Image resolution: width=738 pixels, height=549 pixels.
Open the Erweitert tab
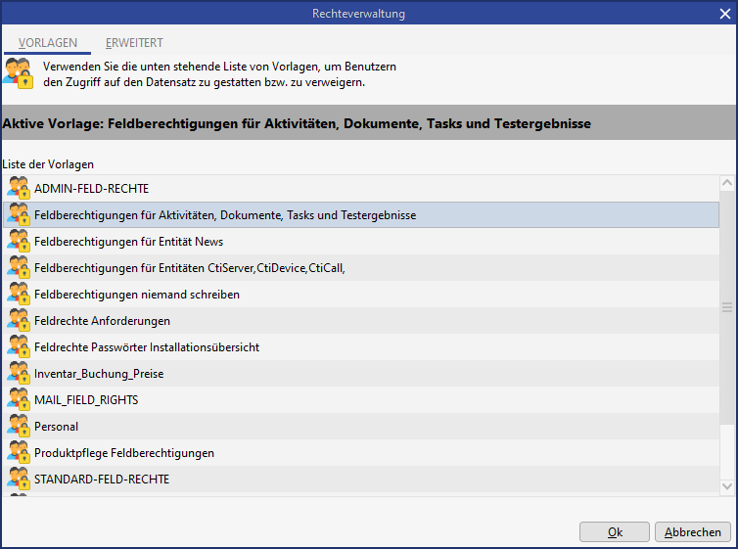pos(134,43)
